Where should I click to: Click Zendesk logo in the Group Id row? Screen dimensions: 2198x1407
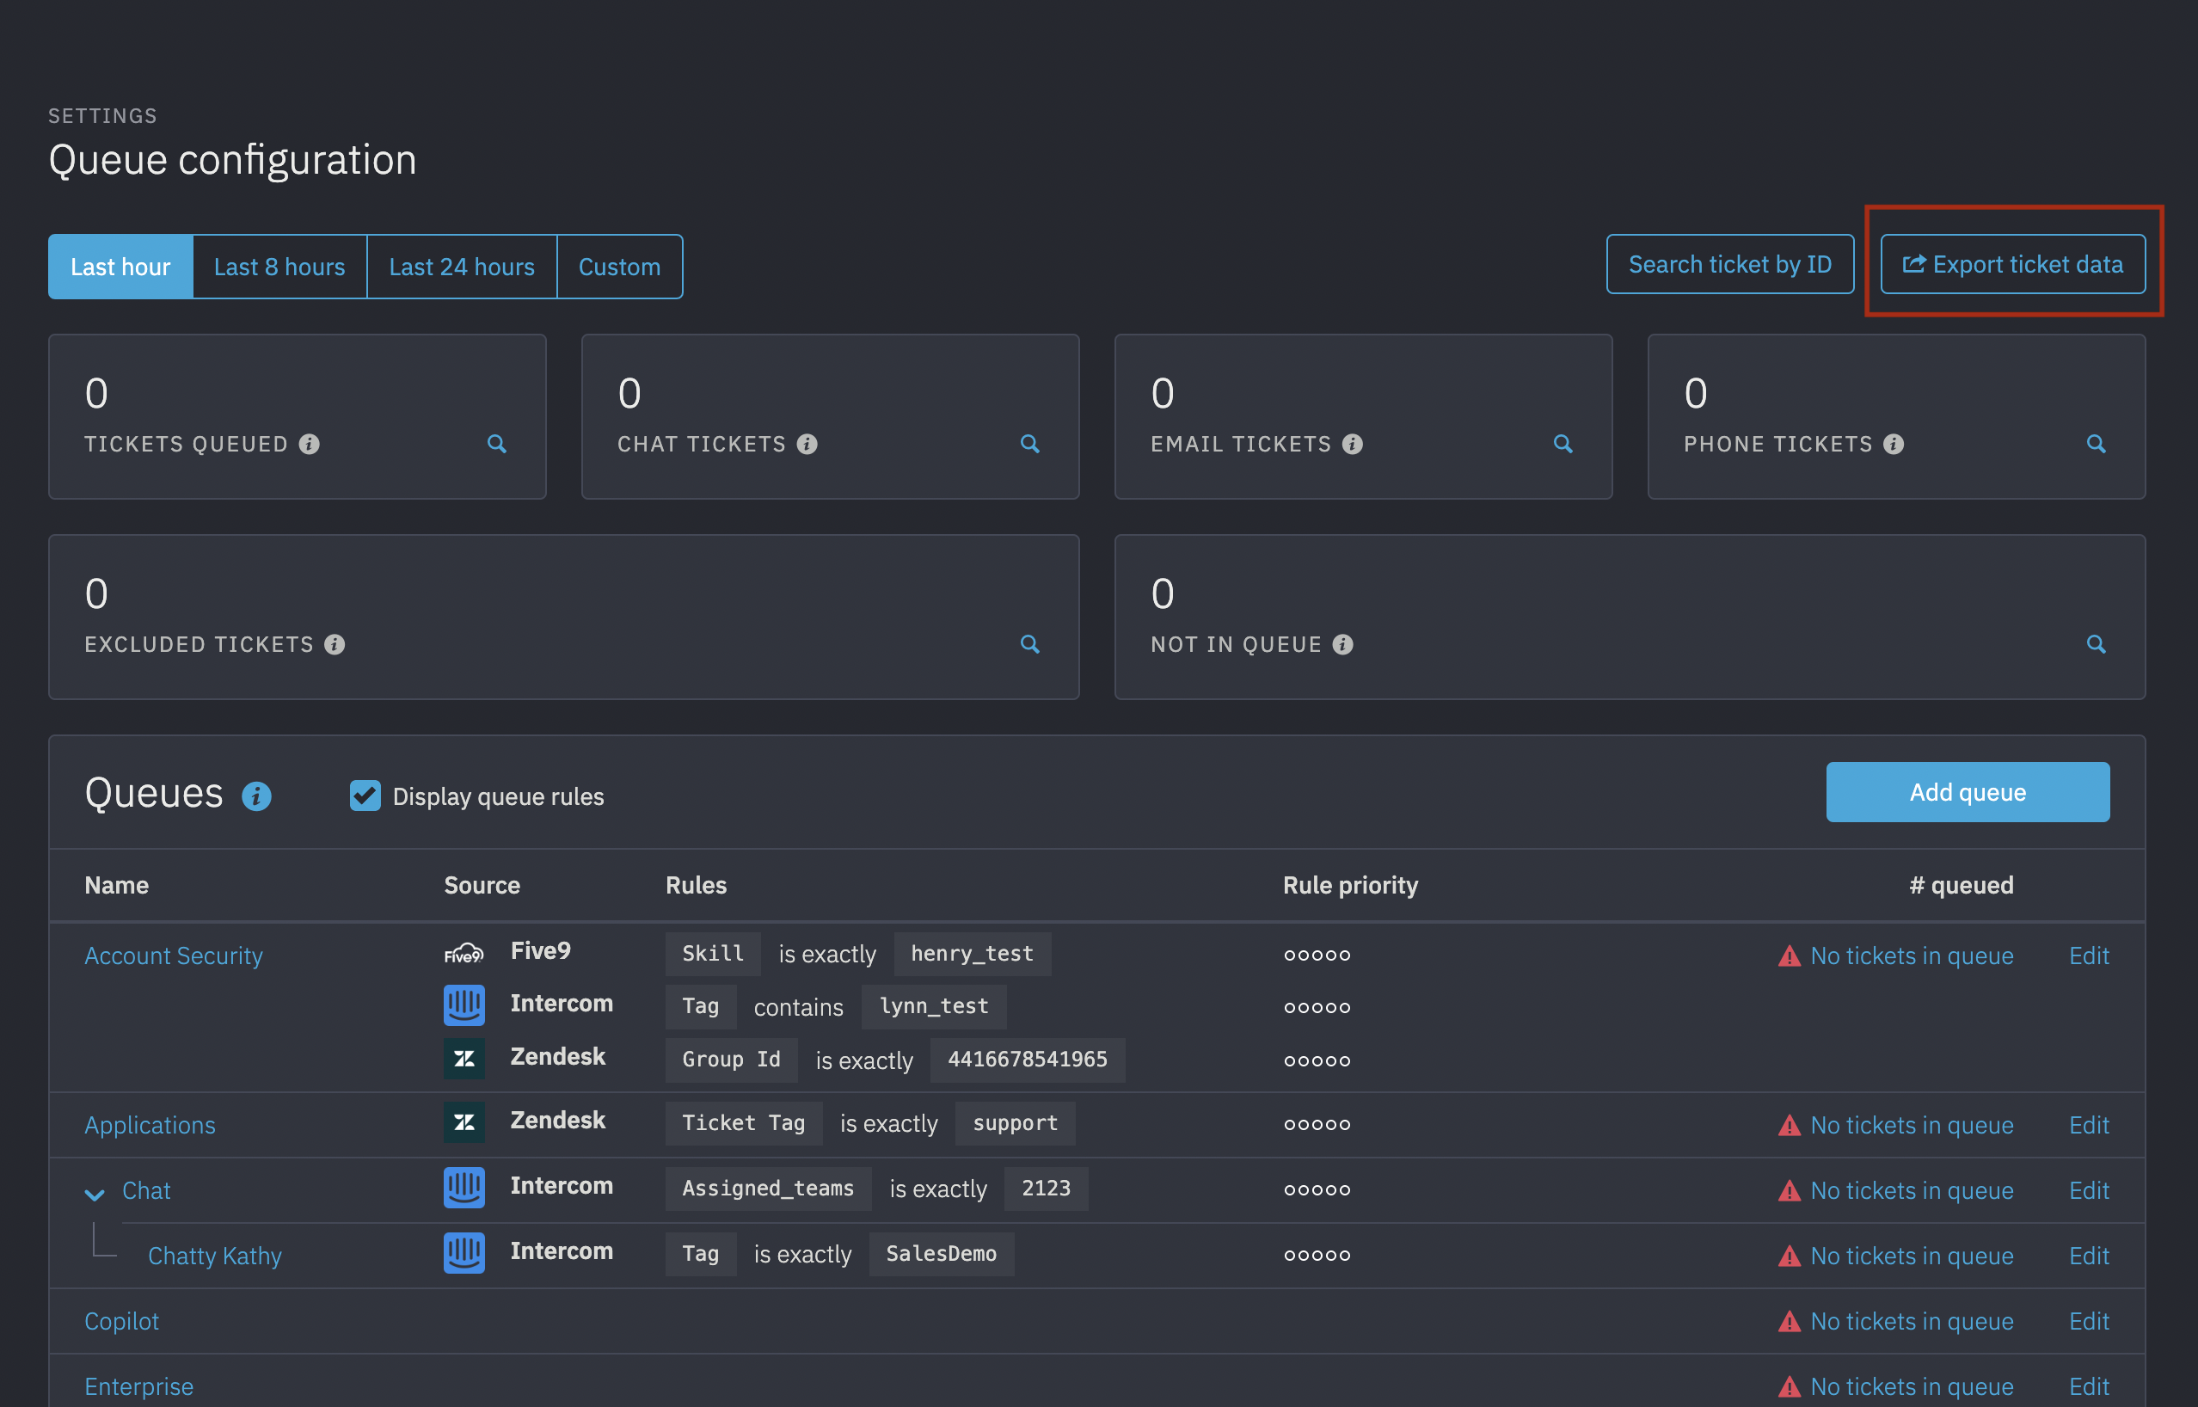click(x=464, y=1058)
